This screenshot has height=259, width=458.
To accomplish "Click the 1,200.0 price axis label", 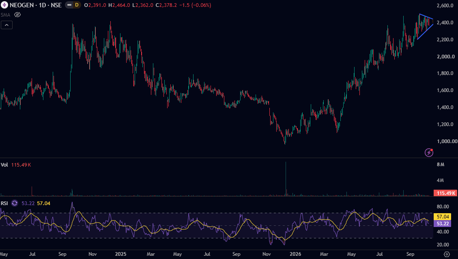I will click(x=445, y=124).
